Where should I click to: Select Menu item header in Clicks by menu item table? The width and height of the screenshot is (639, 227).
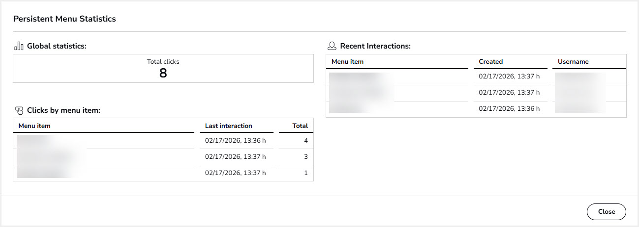34,126
